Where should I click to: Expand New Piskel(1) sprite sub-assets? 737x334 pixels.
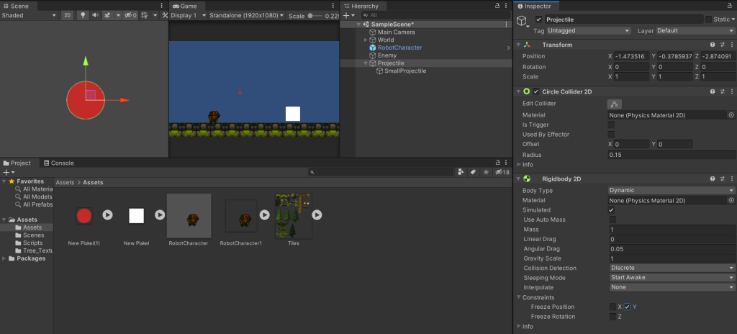coord(107,215)
